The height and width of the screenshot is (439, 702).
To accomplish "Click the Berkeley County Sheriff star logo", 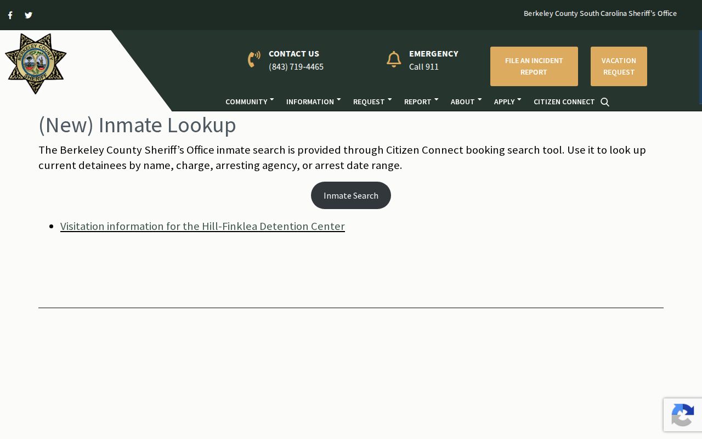I will (x=36, y=64).
